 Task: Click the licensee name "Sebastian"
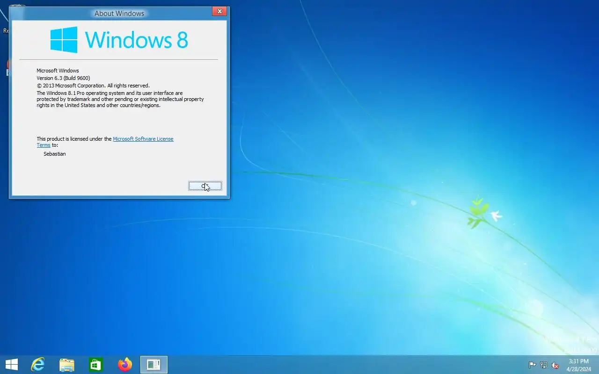(55, 154)
